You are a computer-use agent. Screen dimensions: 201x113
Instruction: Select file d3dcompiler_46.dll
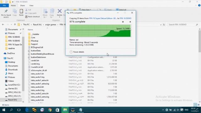pyautogui.click(x=37, y=70)
